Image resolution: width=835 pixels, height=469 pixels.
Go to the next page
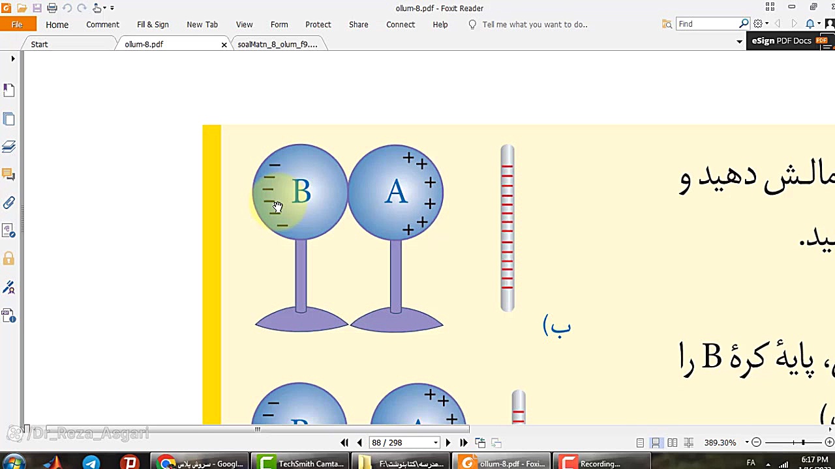[448, 443]
